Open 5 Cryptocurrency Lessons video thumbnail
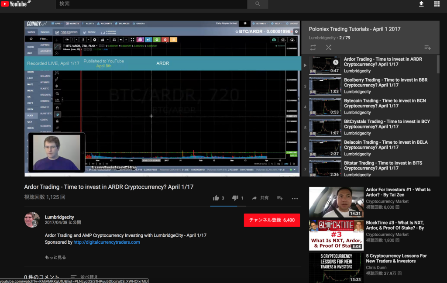This screenshot has height=283, width=447. (336, 268)
